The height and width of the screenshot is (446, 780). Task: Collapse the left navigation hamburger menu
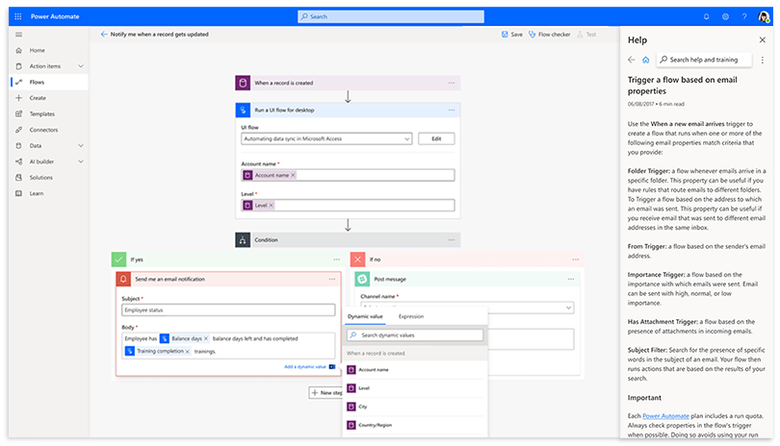[18, 34]
